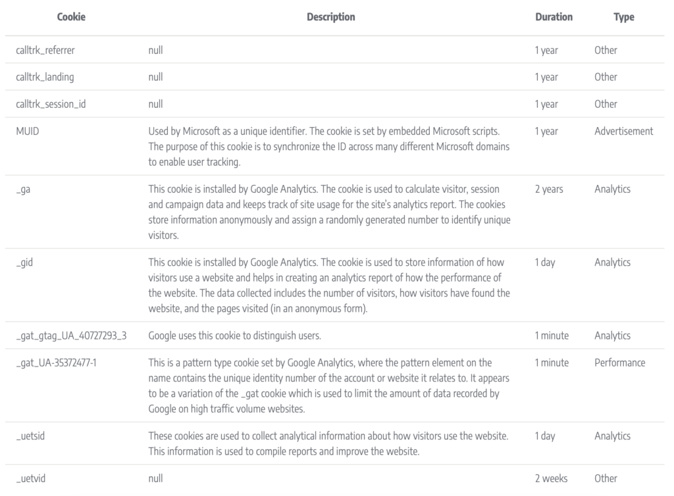Click the 2 years duration cell

click(x=549, y=189)
